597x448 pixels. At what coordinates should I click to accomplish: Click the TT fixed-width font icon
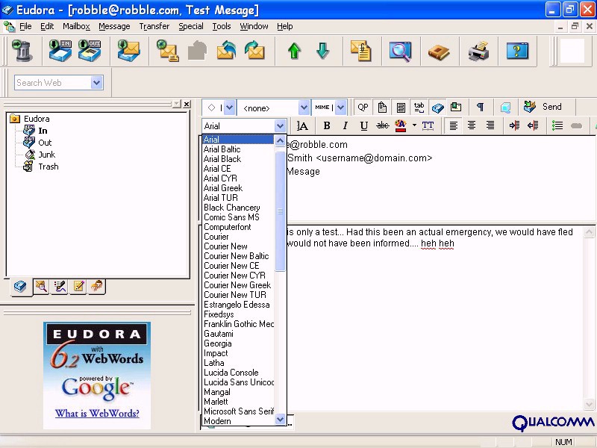tap(428, 125)
